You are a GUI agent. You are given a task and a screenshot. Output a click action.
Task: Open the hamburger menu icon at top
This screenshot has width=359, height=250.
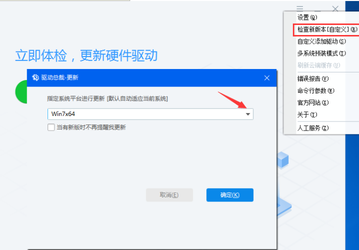pyautogui.click(x=300, y=8)
